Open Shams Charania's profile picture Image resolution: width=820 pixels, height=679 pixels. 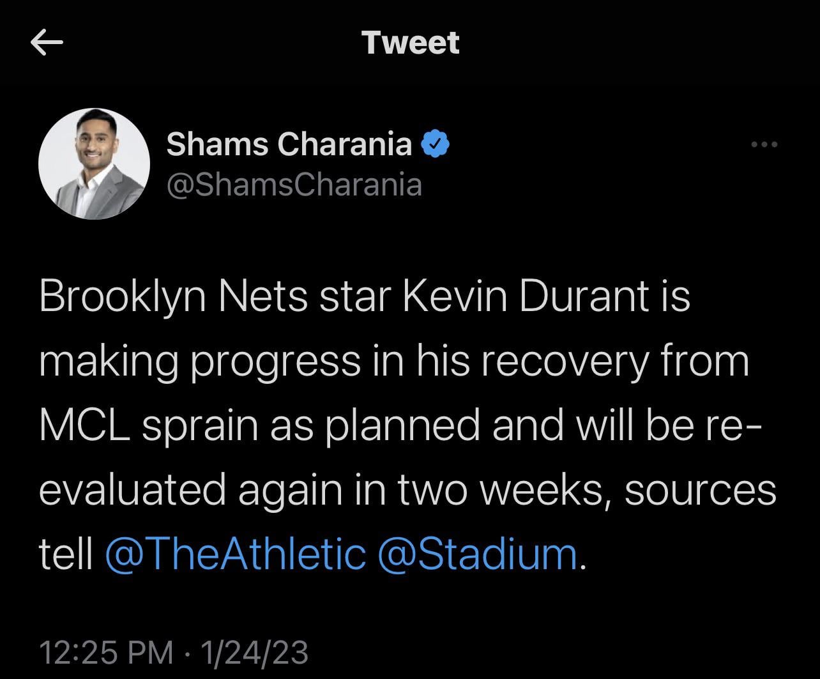pos(94,164)
